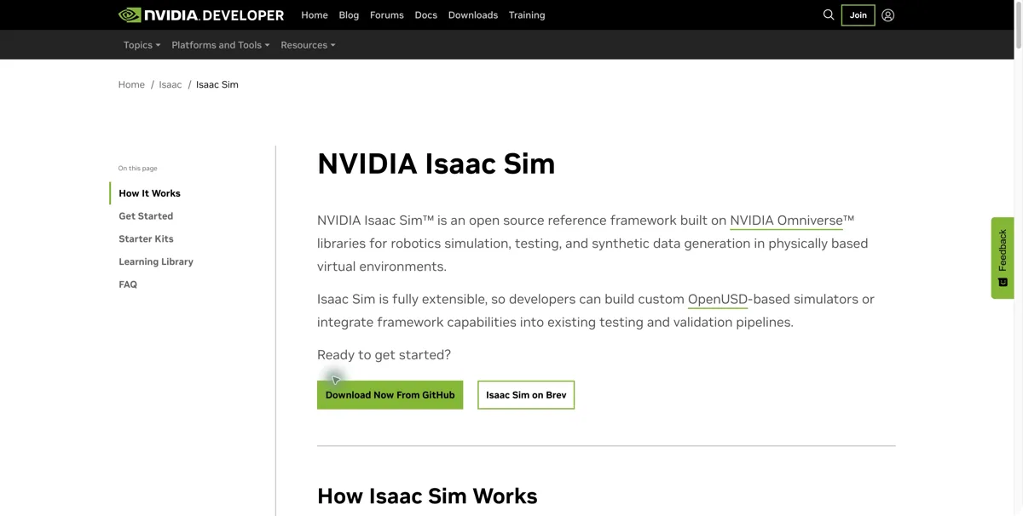This screenshot has height=516, width=1023.
Task: Open the Forums nav item
Action: pos(387,14)
